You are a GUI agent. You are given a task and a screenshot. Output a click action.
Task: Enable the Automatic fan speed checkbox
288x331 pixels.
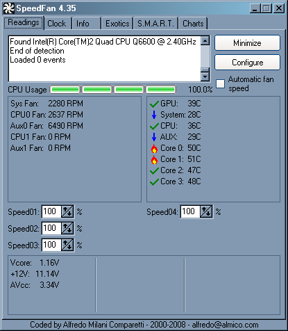coord(220,83)
